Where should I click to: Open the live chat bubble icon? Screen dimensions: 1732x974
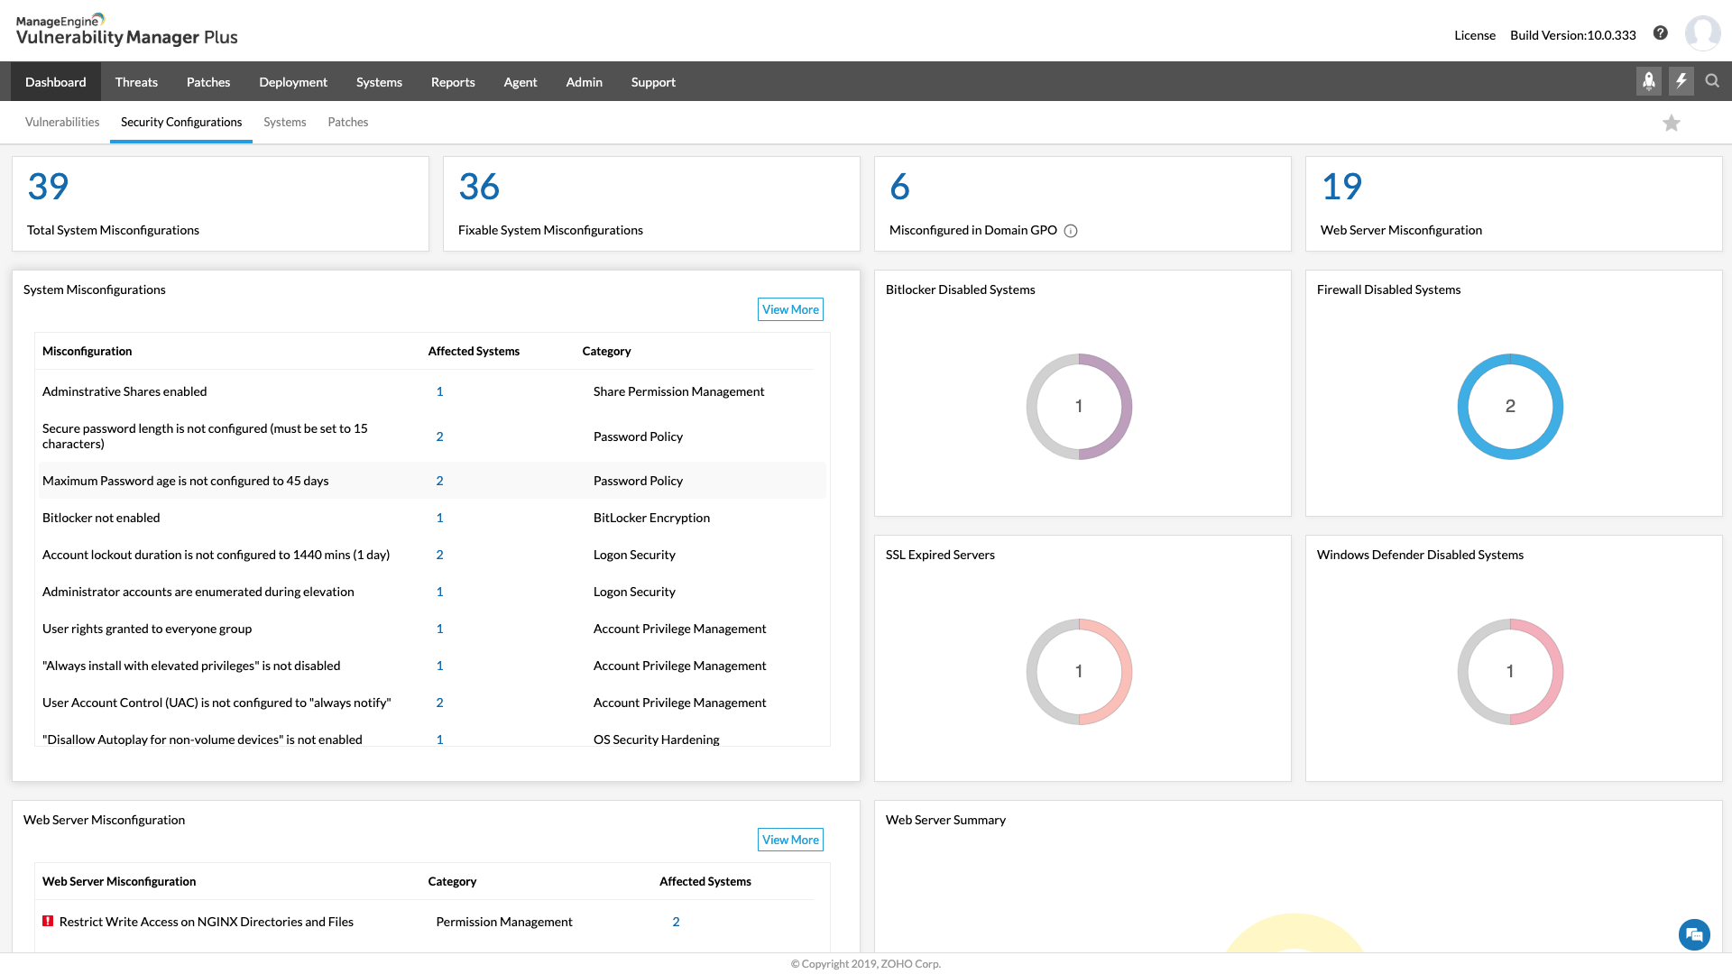[1693, 934]
